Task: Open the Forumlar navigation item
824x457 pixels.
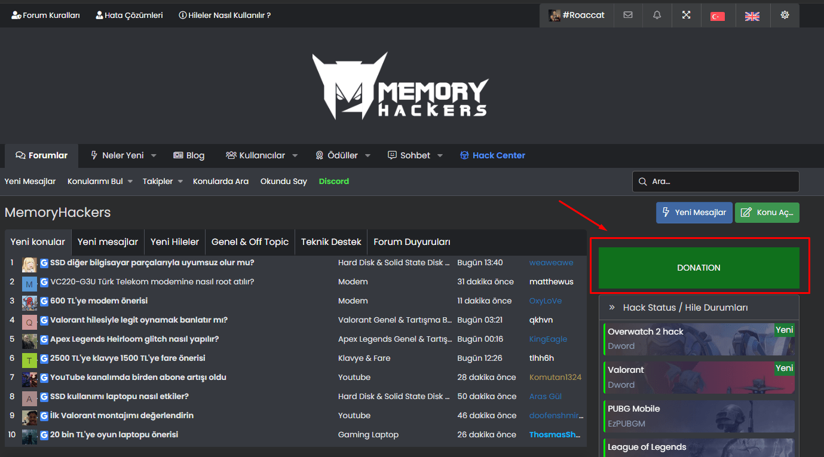Action: [42, 155]
